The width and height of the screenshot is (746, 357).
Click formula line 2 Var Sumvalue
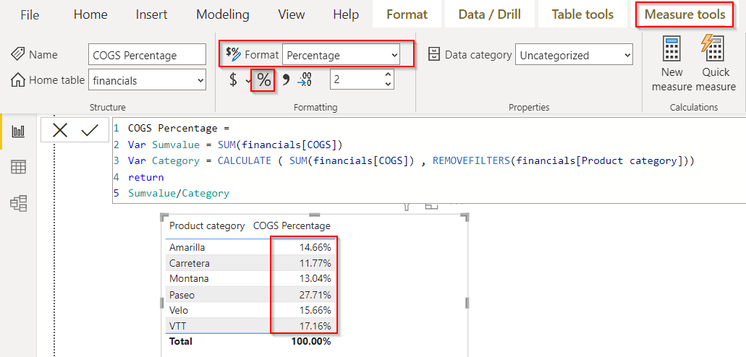235,145
